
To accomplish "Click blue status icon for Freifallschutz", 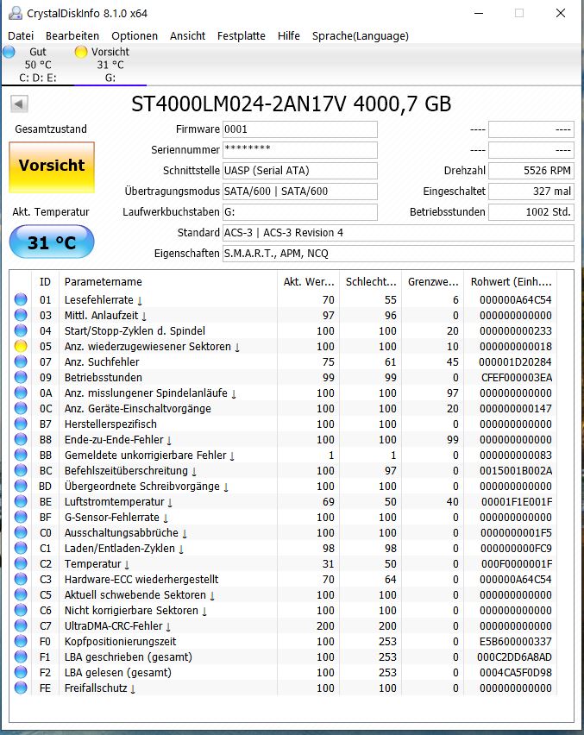I will 21,688.
